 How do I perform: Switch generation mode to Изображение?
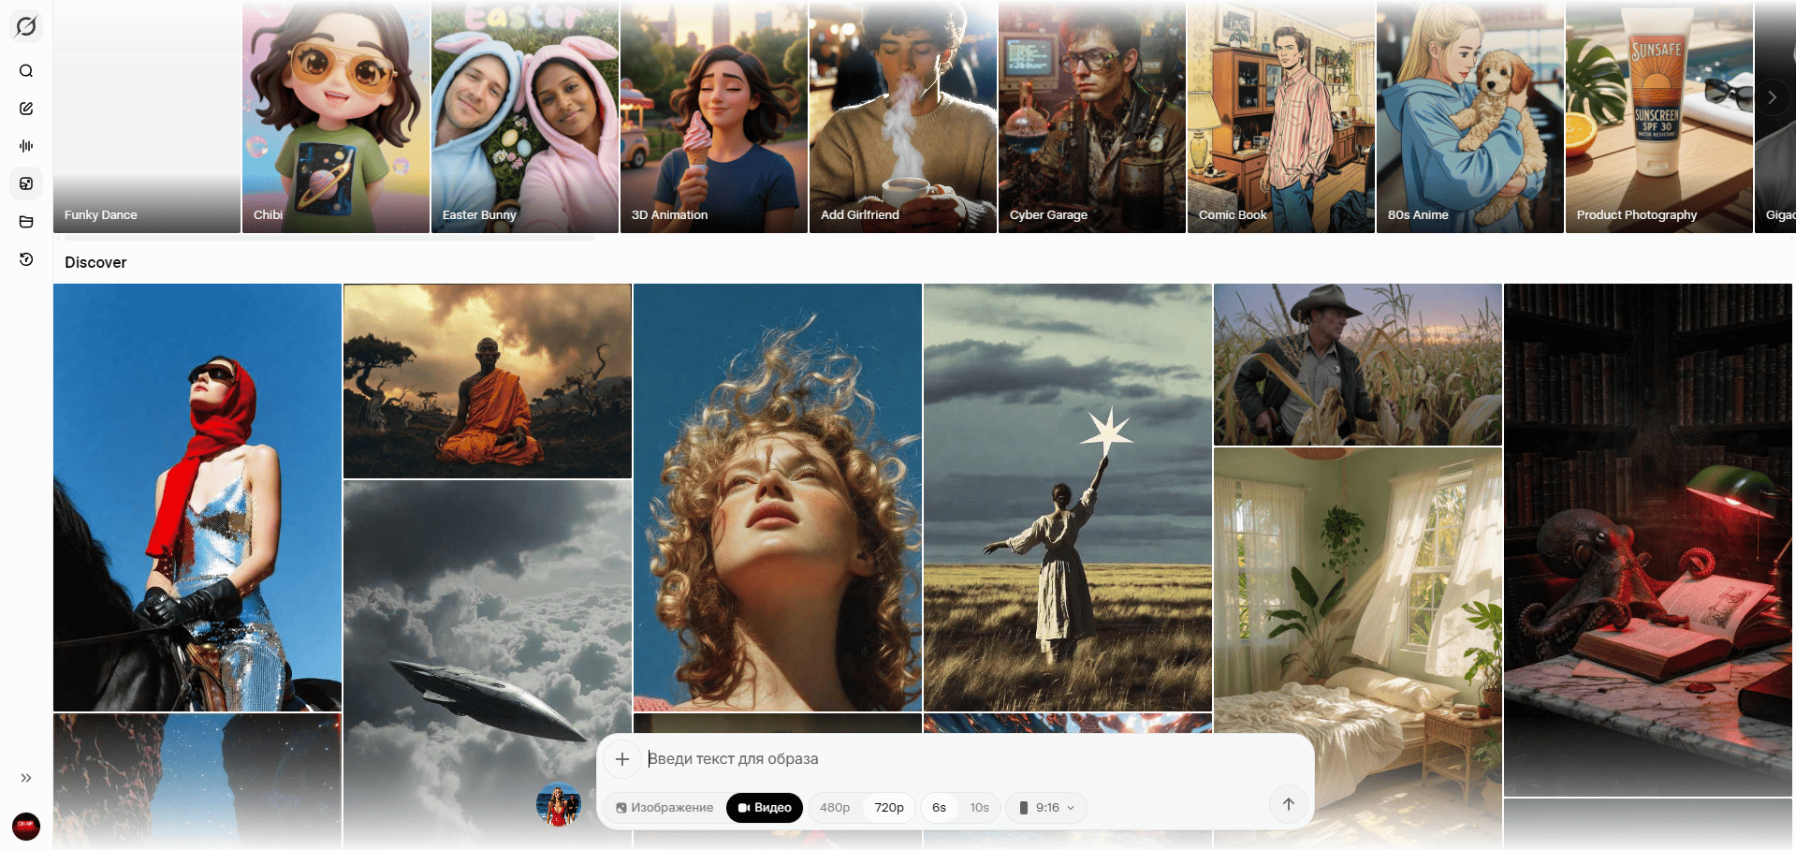(664, 808)
